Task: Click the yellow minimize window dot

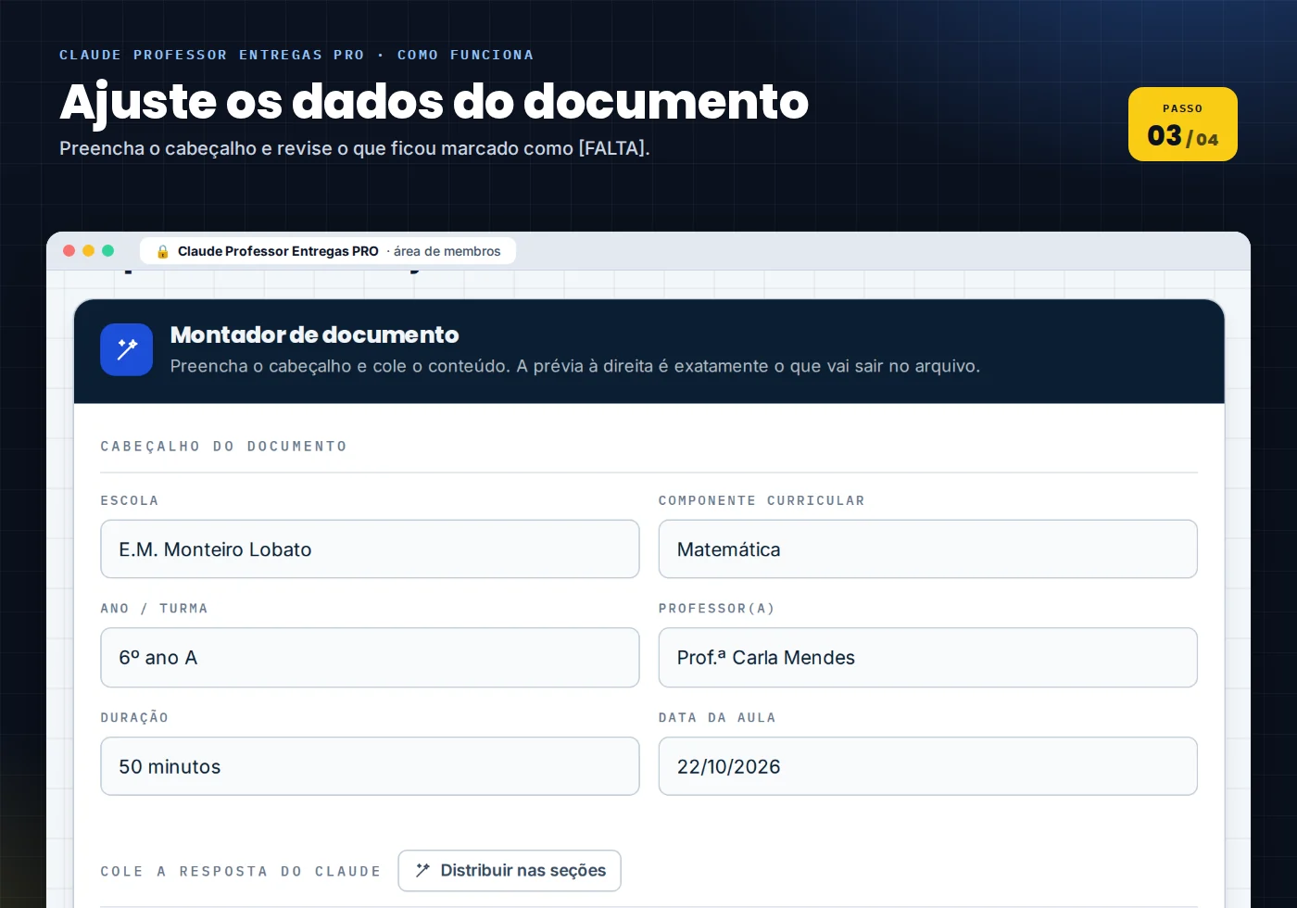Action: click(x=88, y=250)
